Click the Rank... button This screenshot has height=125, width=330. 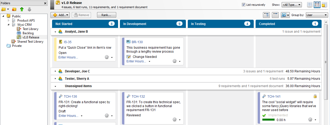(106, 15)
